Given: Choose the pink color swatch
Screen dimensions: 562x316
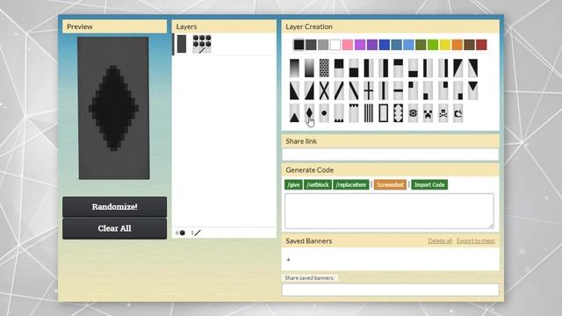Looking at the screenshot, I should (x=348, y=45).
